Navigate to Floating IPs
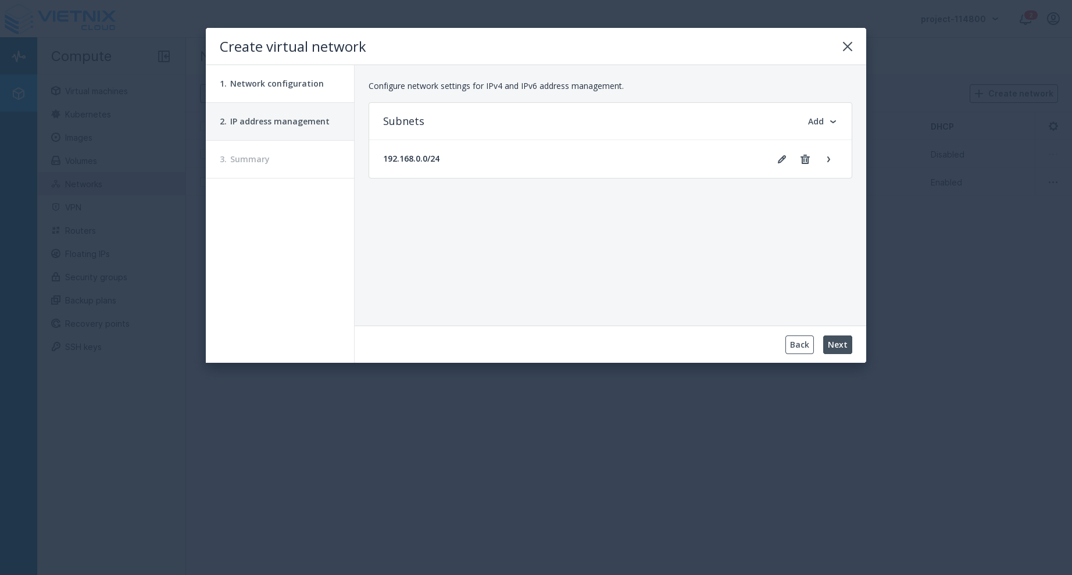 [x=87, y=254]
